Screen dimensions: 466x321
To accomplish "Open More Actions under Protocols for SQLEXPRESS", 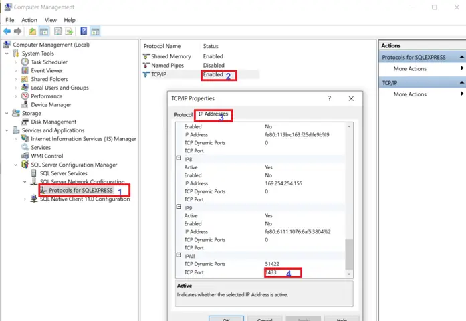I will click(410, 68).
